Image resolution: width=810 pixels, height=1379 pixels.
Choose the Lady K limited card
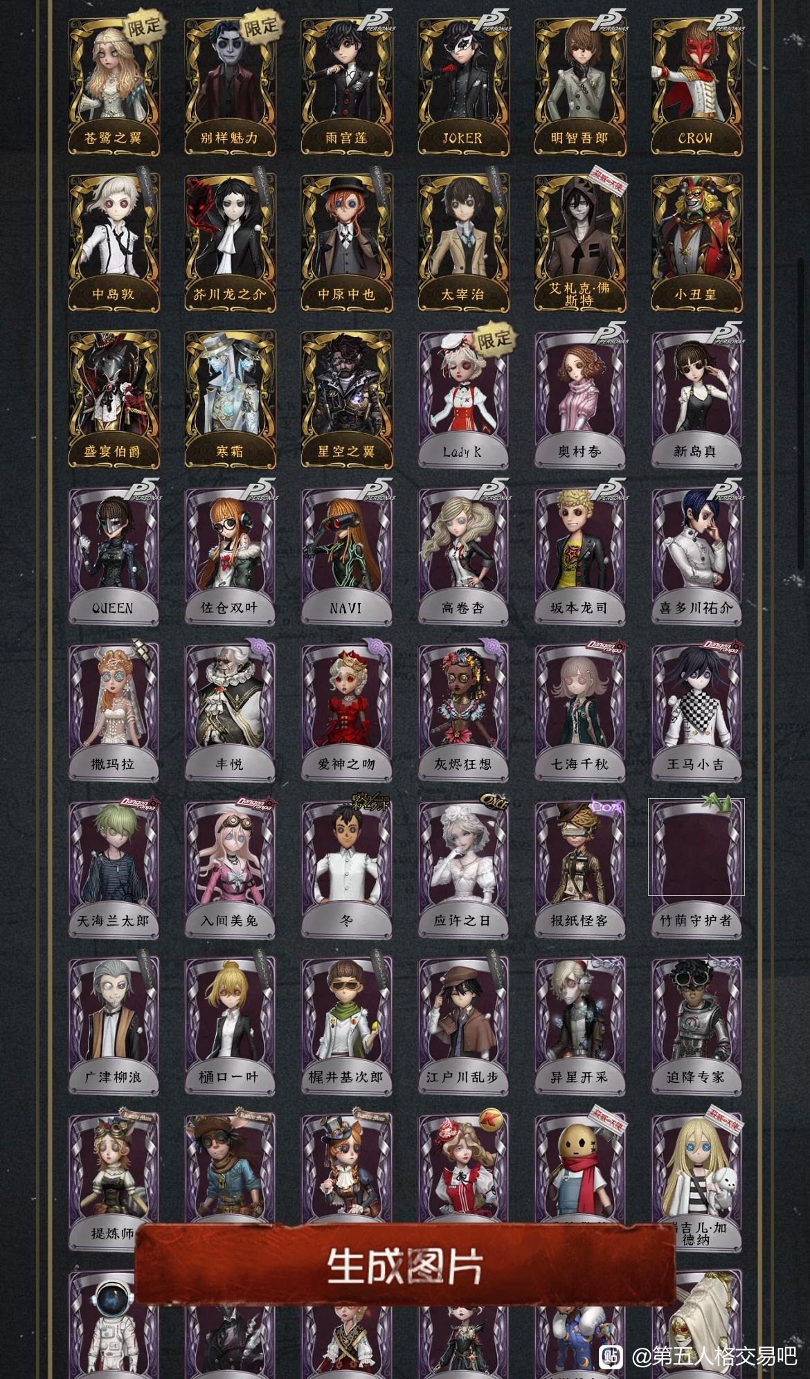(x=462, y=399)
